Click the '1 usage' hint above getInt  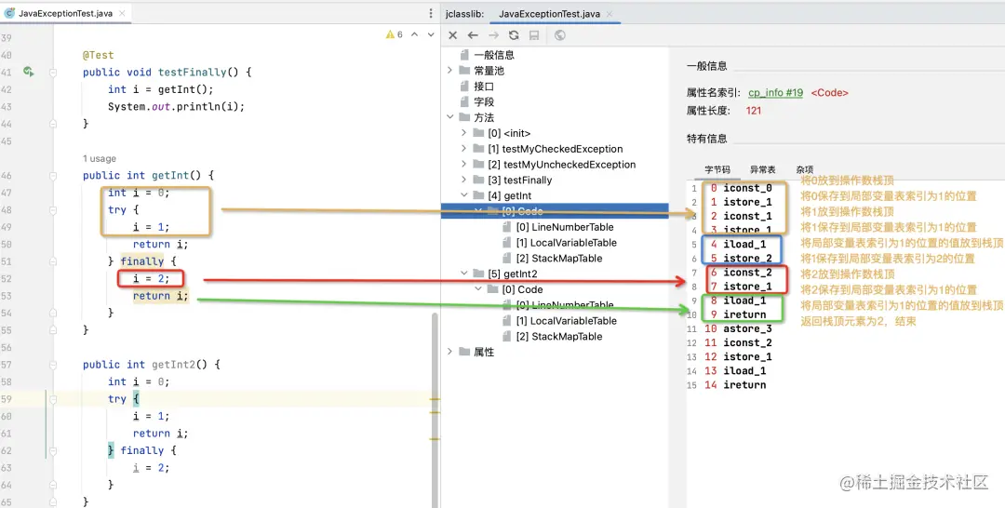100,158
